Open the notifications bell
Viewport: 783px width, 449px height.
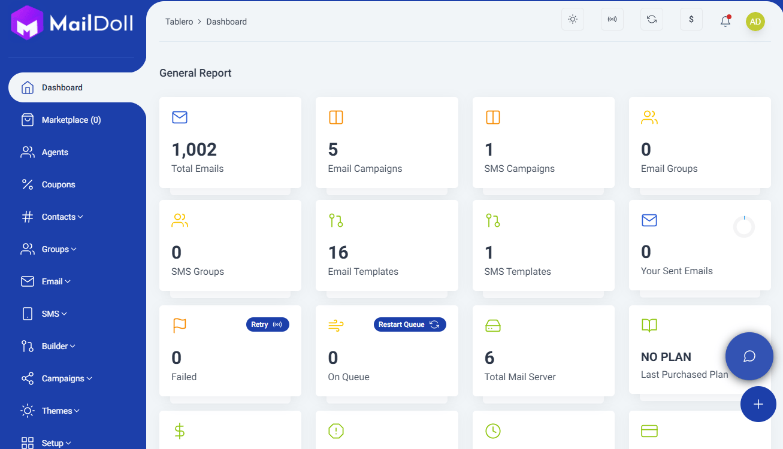point(725,21)
